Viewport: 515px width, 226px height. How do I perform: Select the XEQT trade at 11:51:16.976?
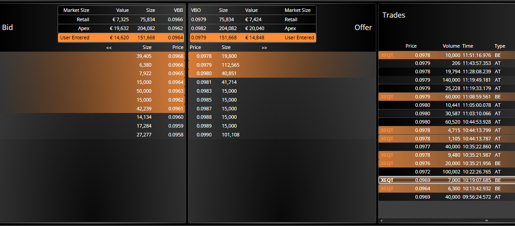coord(447,55)
